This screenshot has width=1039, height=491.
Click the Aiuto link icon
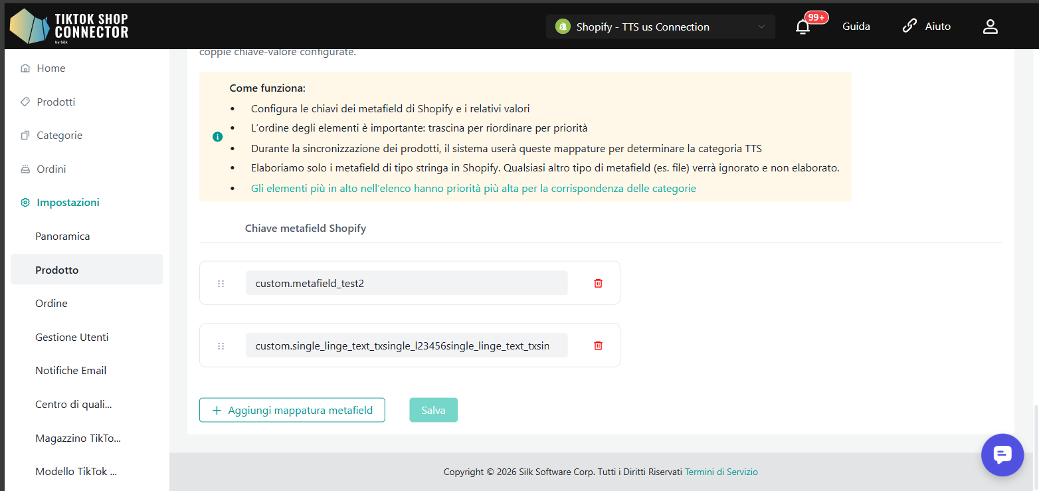point(909,27)
